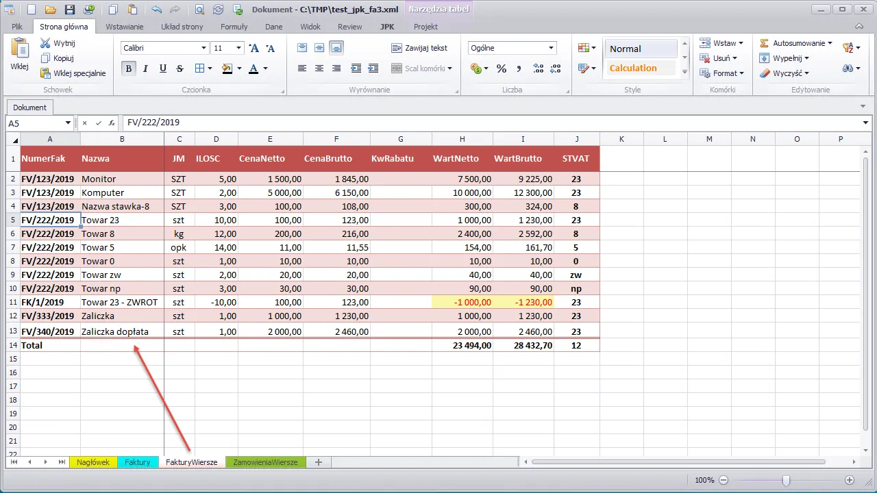The width and height of the screenshot is (877, 493).
Task: Click the Wytnij (cut) scissors icon
Action: click(46, 43)
